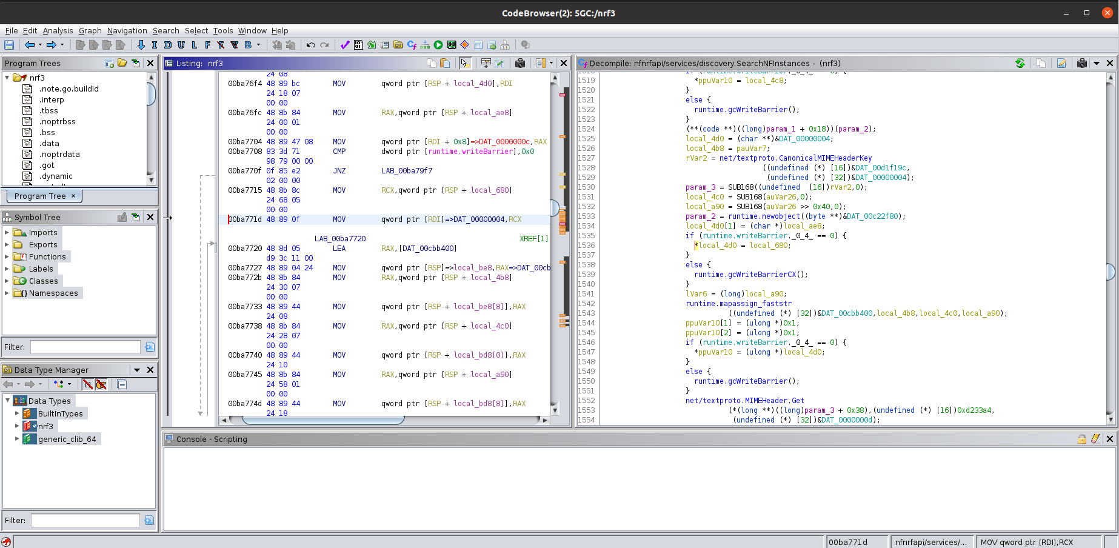Expand the Imports node in Symbol Tree
1119x548 pixels.
(x=7, y=232)
